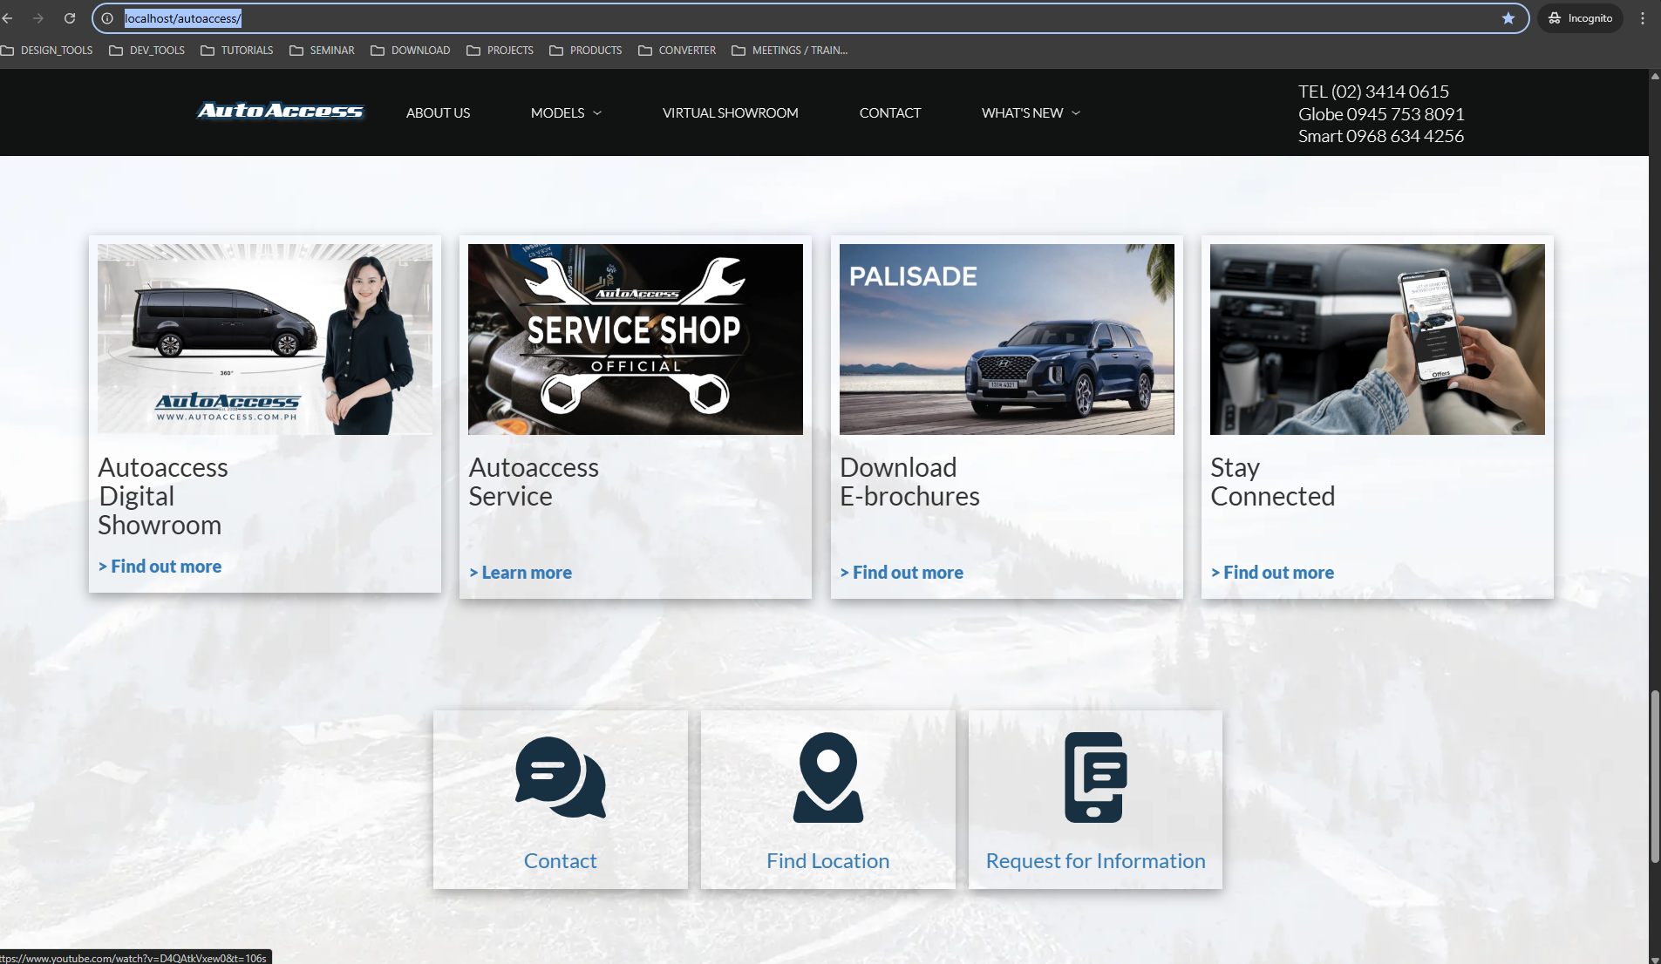The width and height of the screenshot is (1661, 964).
Task: Open the SEMINAR bookmark folder
Action: tap(323, 51)
